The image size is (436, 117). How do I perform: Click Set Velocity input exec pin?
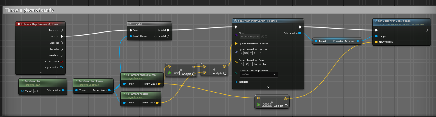(376, 30)
